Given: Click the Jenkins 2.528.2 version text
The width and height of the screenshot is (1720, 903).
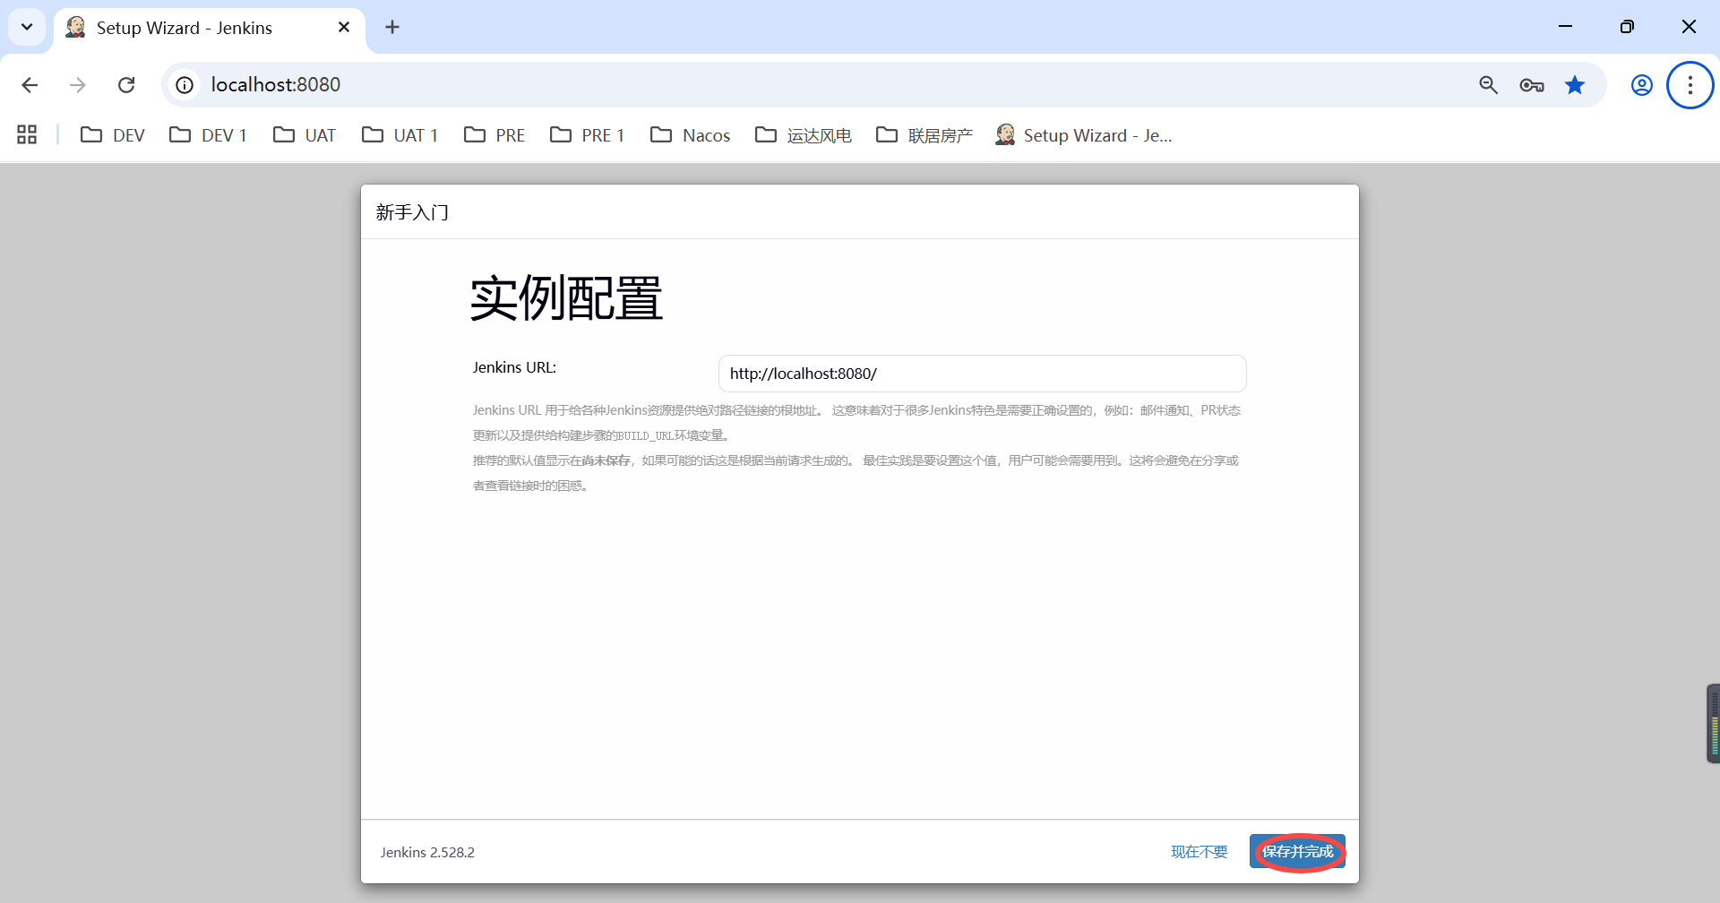Looking at the screenshot, I should [427, 852].
